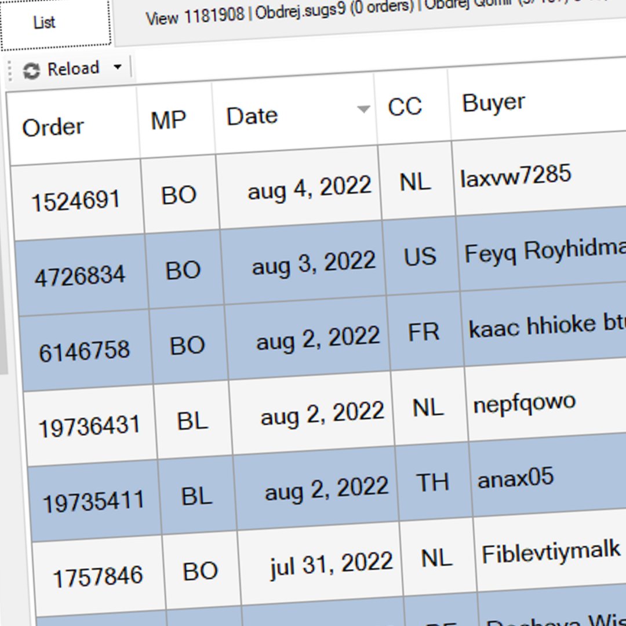This screenshot has height=626, width=626.
Task: Sort by the Date column header
Action: coord(252,117)
